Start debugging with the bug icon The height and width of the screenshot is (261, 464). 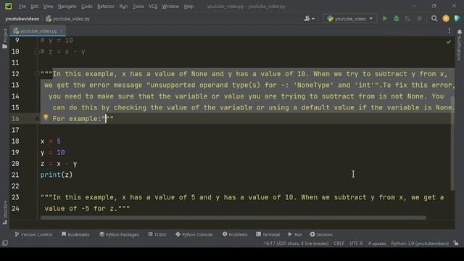[397, 19]
